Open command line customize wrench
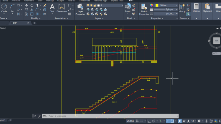The height and width of the screenshot is (124, 221). (40, 116)
